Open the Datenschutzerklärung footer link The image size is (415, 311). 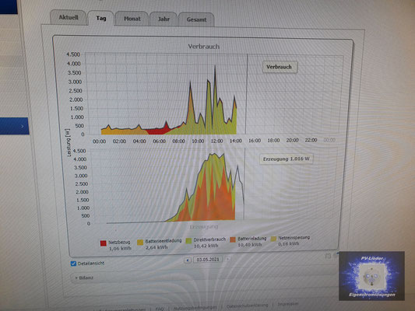pos(247,306)
